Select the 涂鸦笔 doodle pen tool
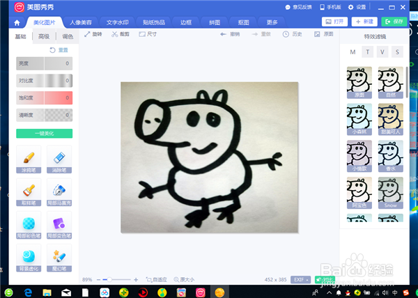The image size is (418, 298). coord(29,159)
